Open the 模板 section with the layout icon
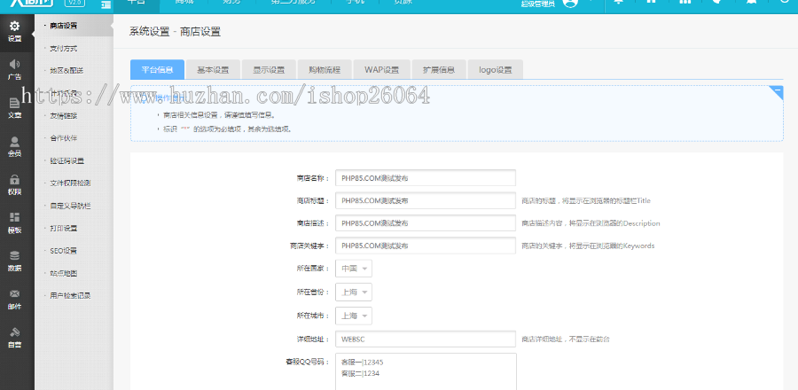Image resolution: width=798 pixels, height=390 pixels. (x=15, y=223)
